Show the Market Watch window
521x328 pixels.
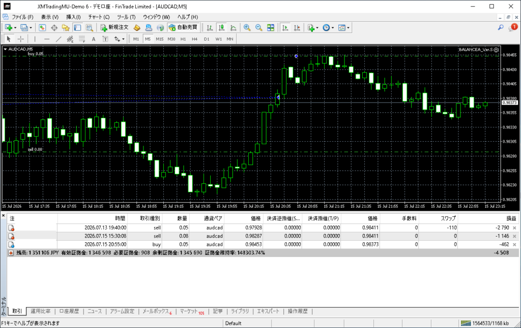click(42, 27)
